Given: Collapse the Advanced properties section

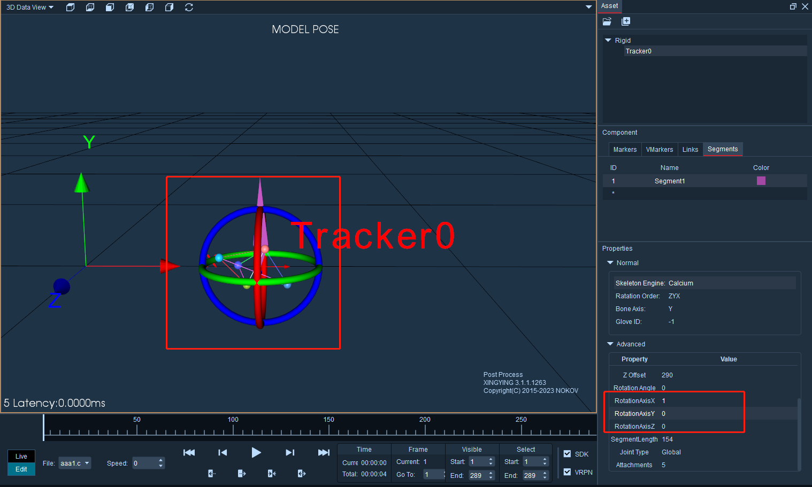Looking at the screenshot, I should point(610,344).
